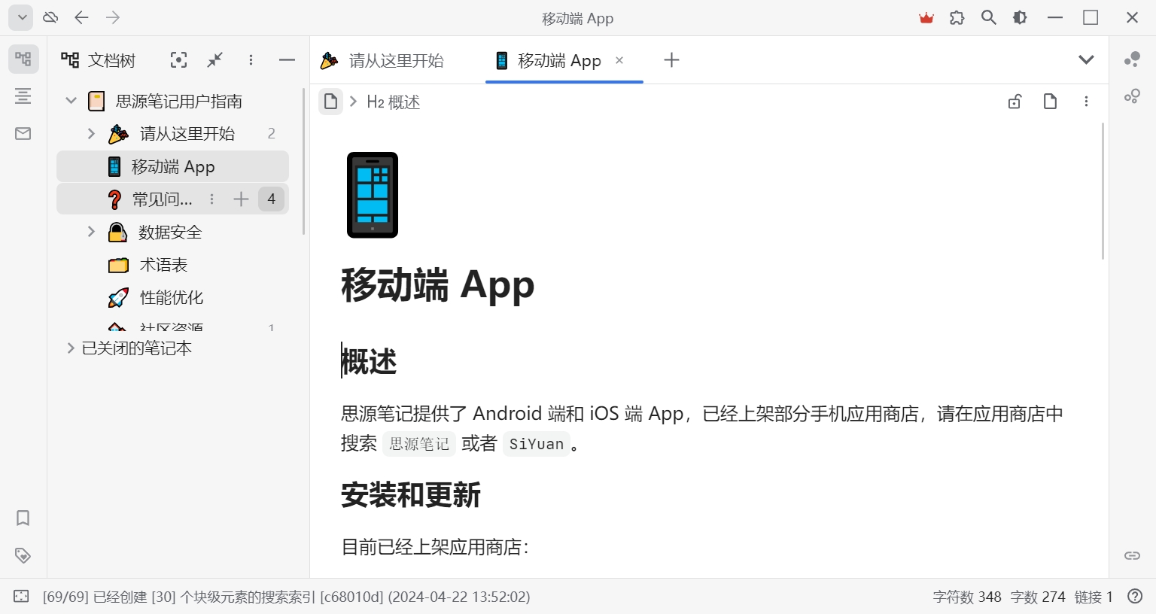Locate the current document in tree
This screenshot has height=614, width=1156.
point(178,60)
